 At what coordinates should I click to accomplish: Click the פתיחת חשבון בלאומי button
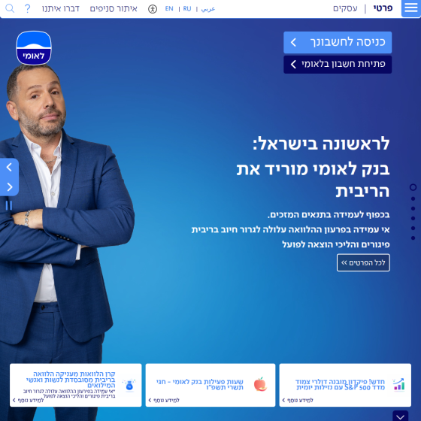338,65
